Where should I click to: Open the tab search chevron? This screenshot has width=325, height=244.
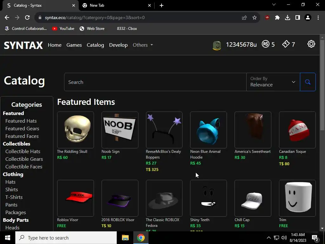pyautogui.click(x=274, y=4)
